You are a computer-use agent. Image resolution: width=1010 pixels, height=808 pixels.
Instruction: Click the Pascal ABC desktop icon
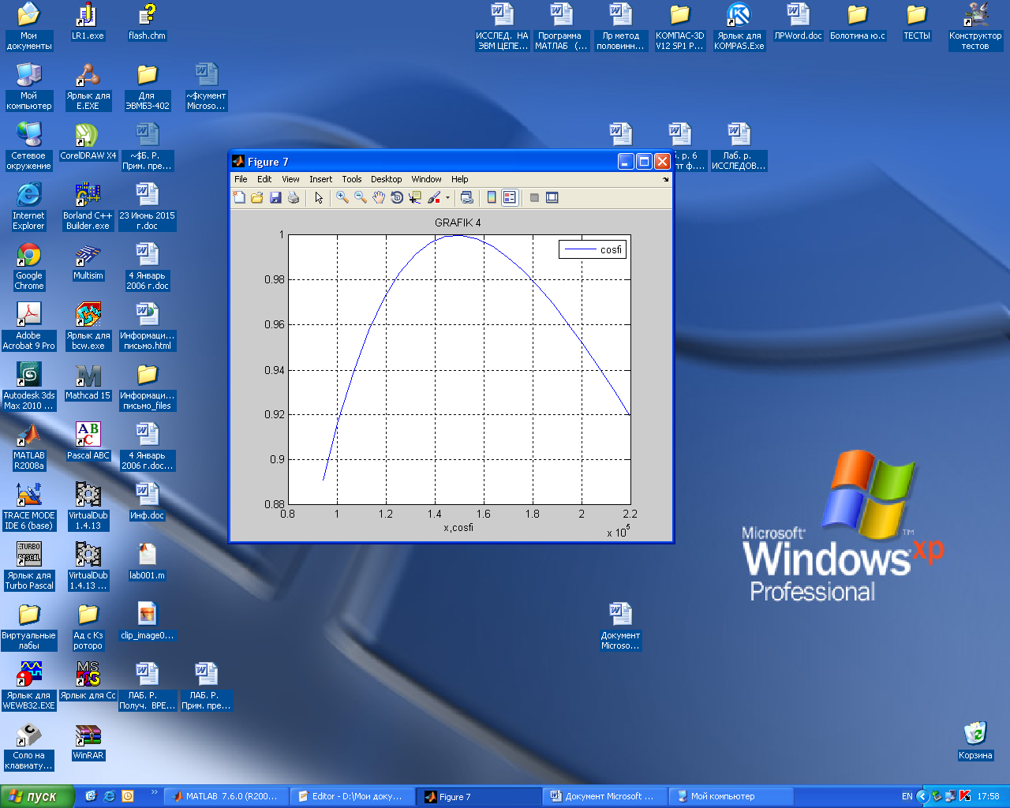click(88, 442)
